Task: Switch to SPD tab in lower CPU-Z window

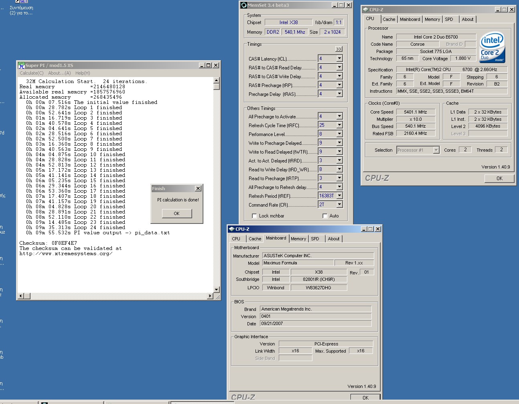Action: (315, 239)
